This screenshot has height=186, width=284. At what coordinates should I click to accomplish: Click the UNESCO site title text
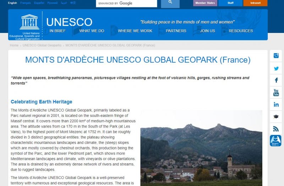pyautogui.click(x=69, y=22)
